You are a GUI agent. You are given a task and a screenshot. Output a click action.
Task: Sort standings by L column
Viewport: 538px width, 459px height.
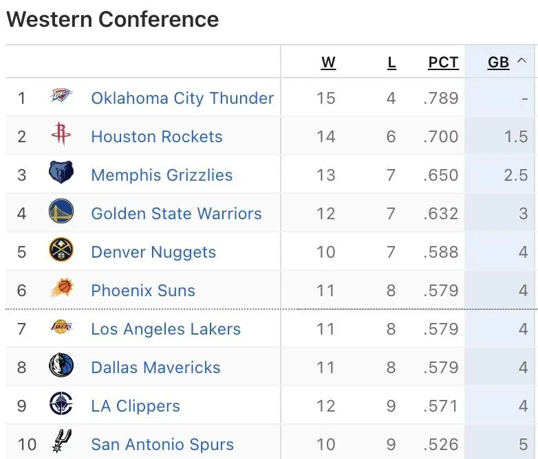tap(391, 63)
